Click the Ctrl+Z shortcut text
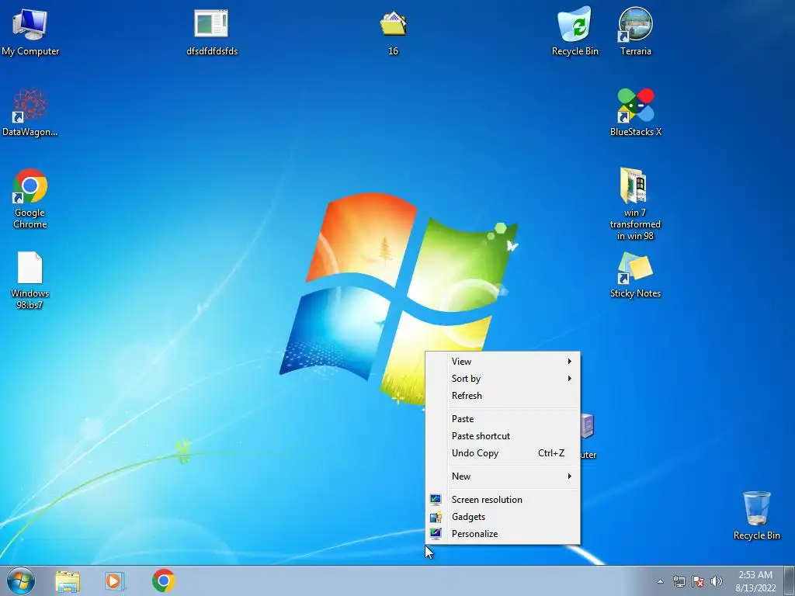 point(551,453)
